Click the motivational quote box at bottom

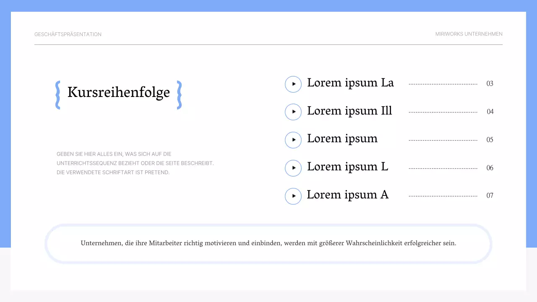268,243
